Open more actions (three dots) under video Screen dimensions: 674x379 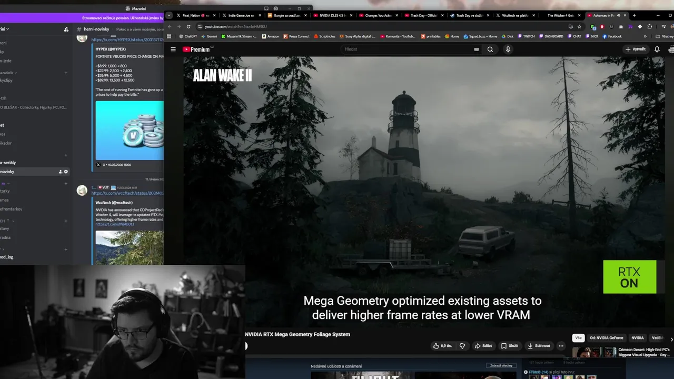[561, 346]
